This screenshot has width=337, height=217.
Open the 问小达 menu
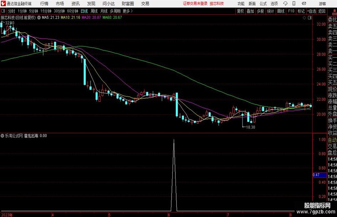108,4
